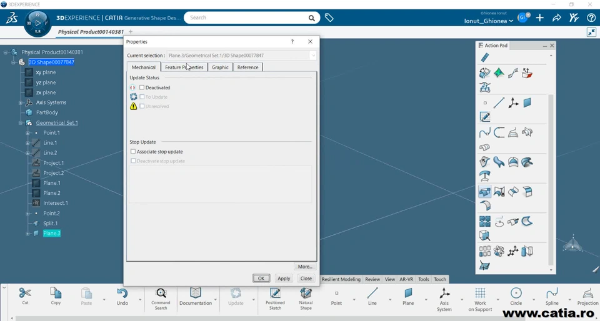The height and width of the screenshot is (321, 600).
Task: Open Command Search tool
Action: pos(161,293)
